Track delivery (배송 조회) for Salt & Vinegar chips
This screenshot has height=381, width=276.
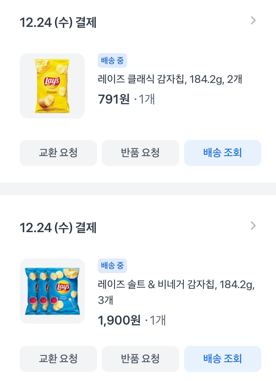click(x=223, y=359)
